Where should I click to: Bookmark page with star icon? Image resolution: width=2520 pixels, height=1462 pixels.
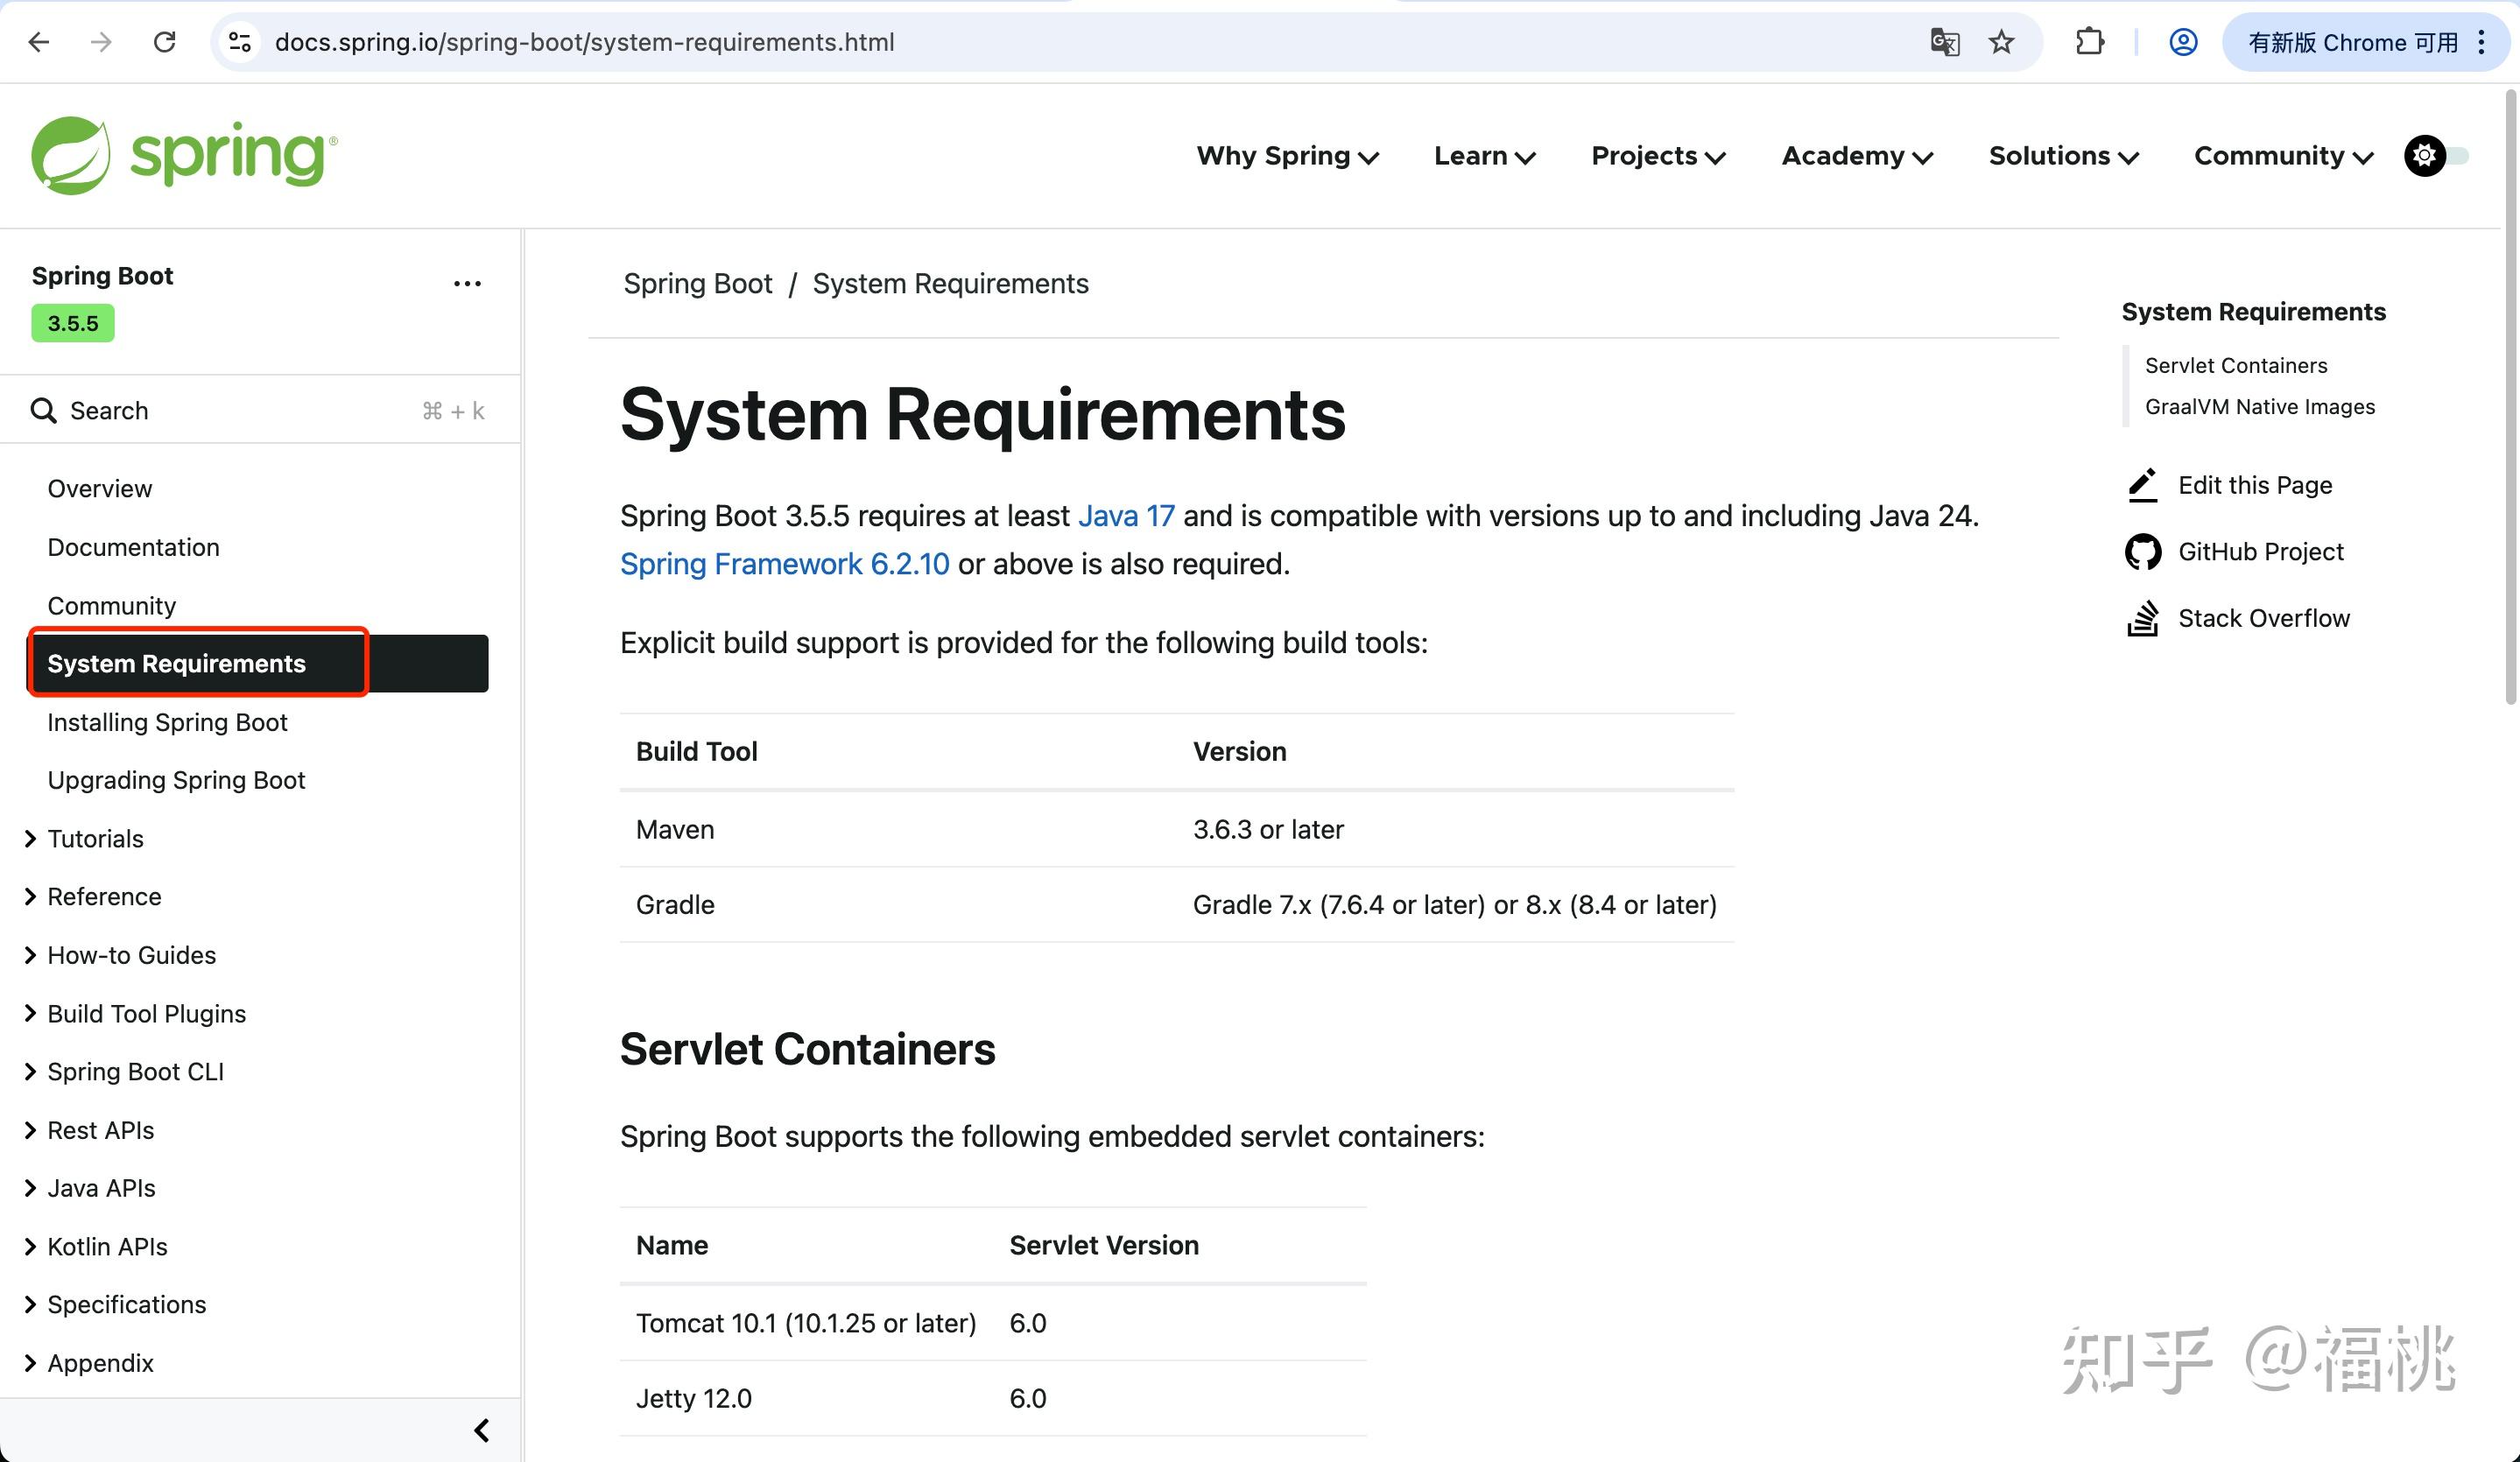click(2001, 42)
